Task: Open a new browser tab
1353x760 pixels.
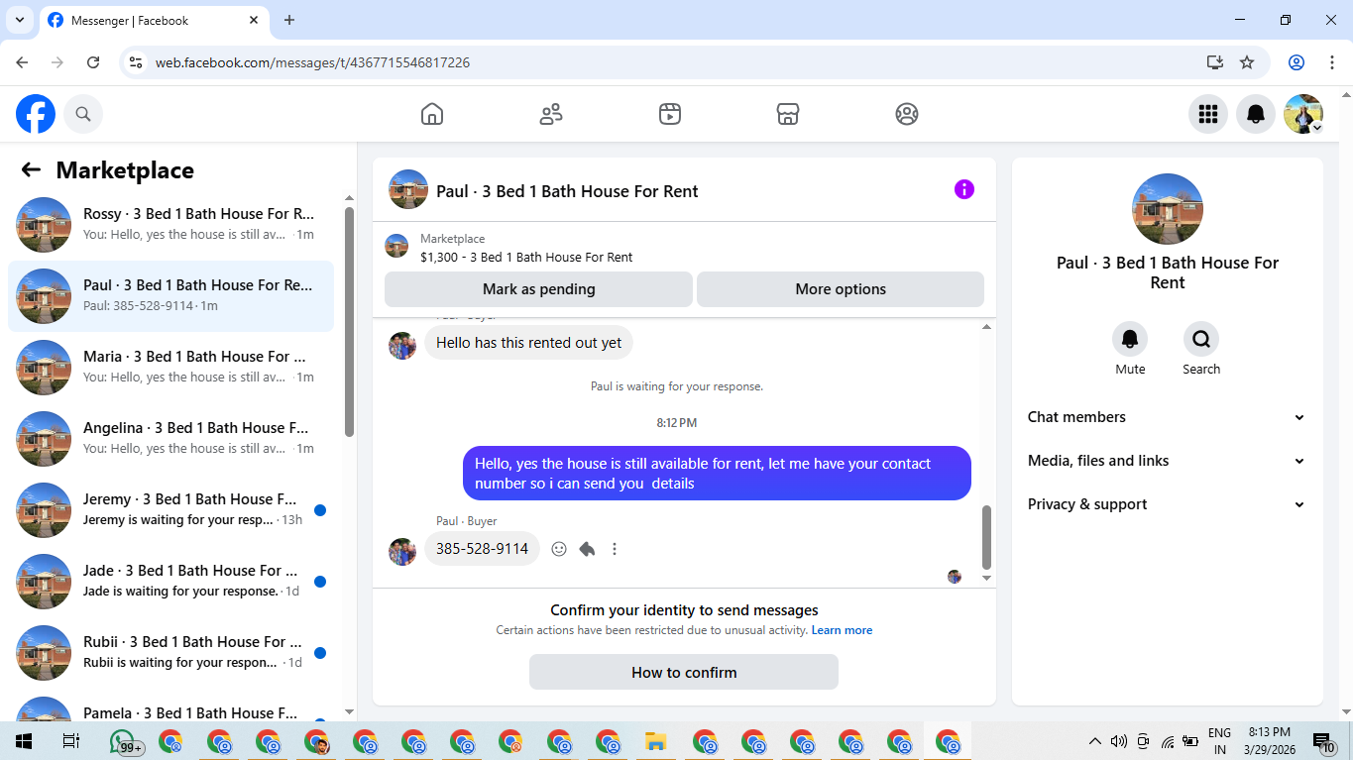Action: pos(289,20)
